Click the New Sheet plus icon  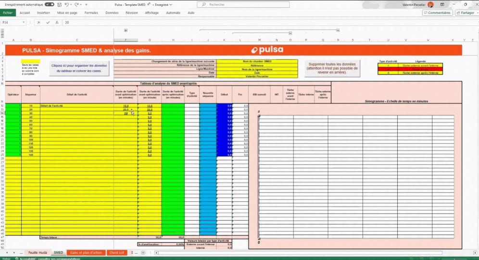click(x=143, y=253)
